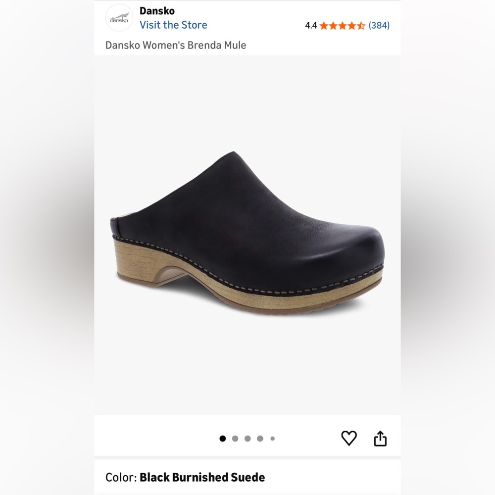Jump to the third carousel dot
The image size is (495, 495).
pyautogui.click(x=247, y=438)
